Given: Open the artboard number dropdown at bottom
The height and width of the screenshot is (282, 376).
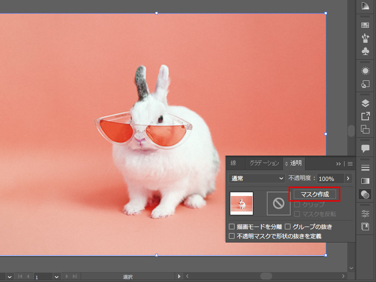Looking at the screenshot, I should coord(57,276).
